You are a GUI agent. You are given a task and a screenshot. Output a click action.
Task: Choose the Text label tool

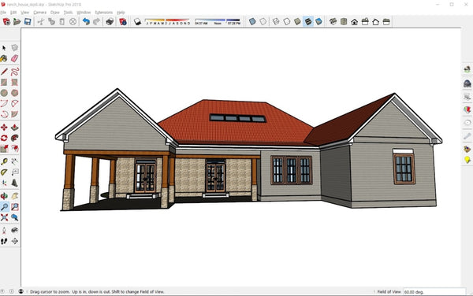pos(14,172)
